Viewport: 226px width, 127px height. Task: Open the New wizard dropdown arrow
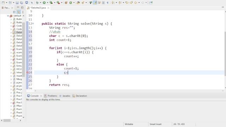click(x=6, y=2)
